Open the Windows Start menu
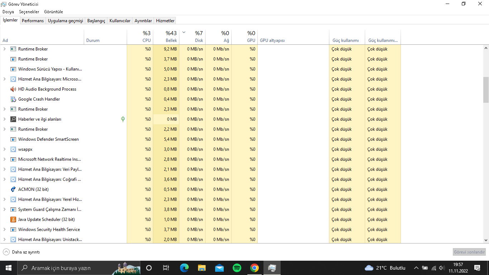 click(x=9, y=268)
